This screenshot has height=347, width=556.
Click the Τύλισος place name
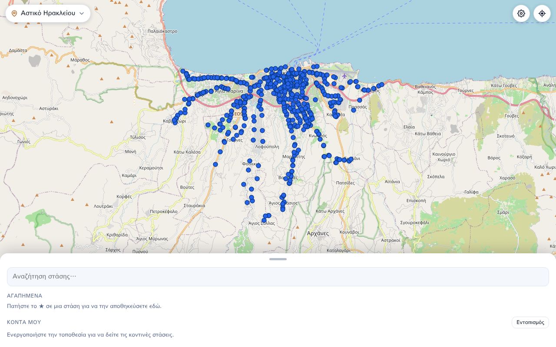[138, 137]
